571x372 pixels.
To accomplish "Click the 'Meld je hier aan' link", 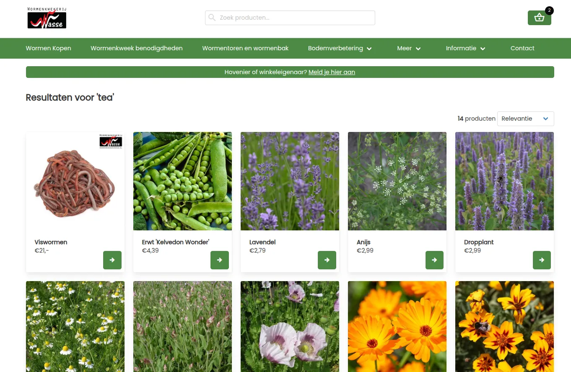I will pos(332,72).
